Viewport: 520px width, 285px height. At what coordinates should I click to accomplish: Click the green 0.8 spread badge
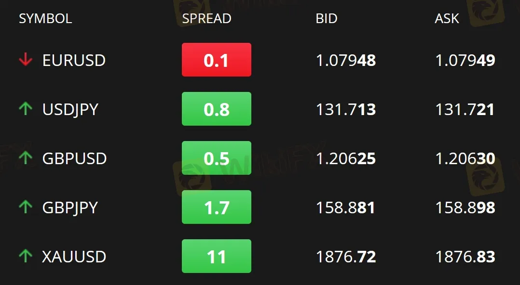click(216, 109)
